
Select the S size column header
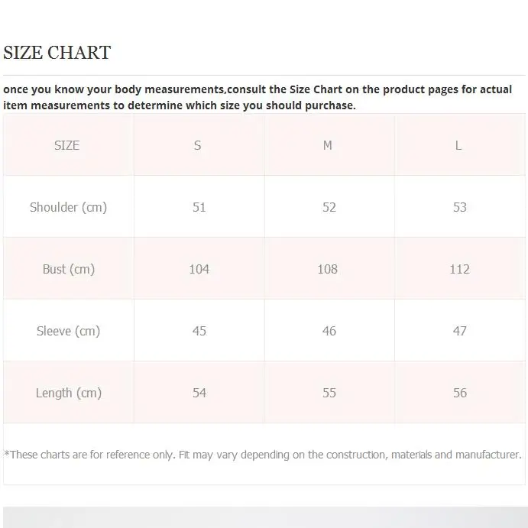(198, 145)
